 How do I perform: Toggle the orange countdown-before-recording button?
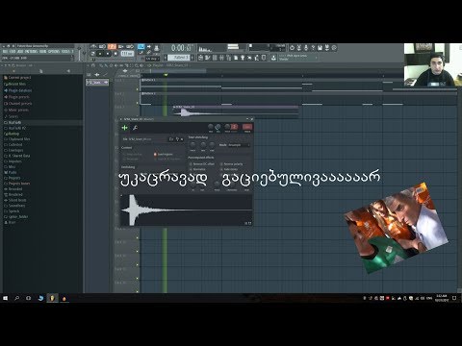(x=112, y=47)
